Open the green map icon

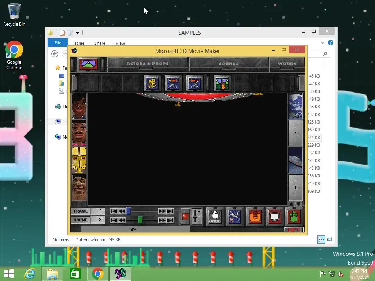tap(294, 216)
